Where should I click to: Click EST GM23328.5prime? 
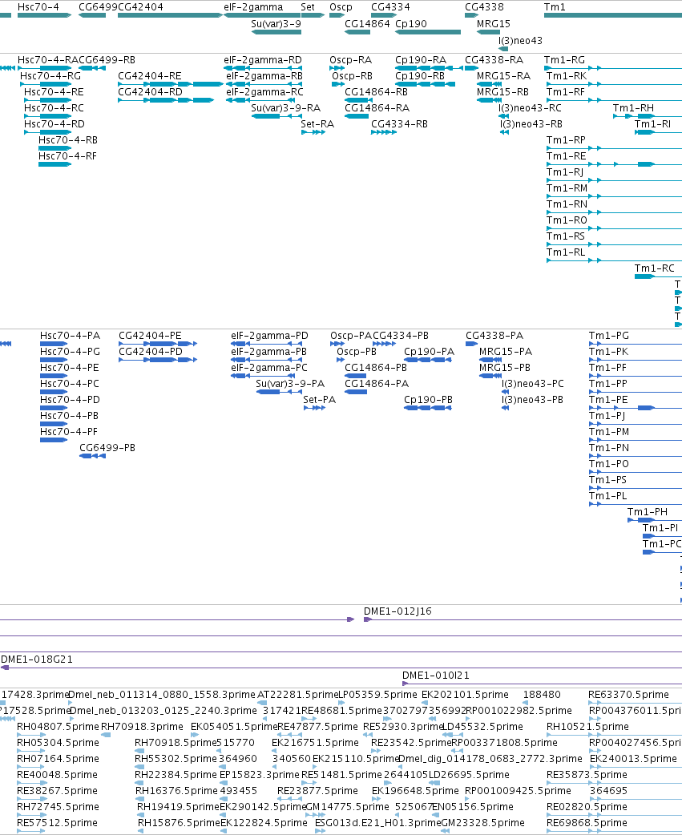(483, 823)
